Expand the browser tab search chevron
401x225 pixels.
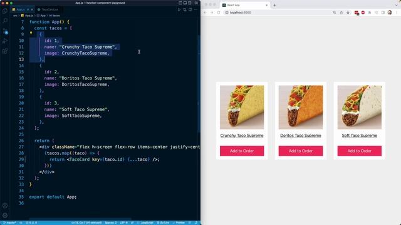tap(397, 5)
